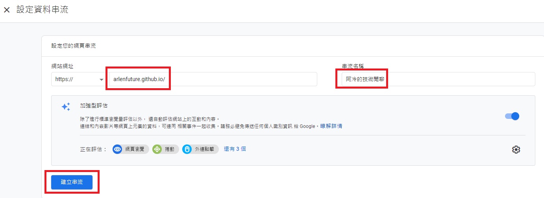Click the 網站網址 field label
Image resolution: width=544 pixels, height=198 pixels.
63,66
